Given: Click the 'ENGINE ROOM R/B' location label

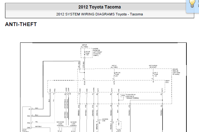Looking at the screenshot, I should (x=97, y=52).
